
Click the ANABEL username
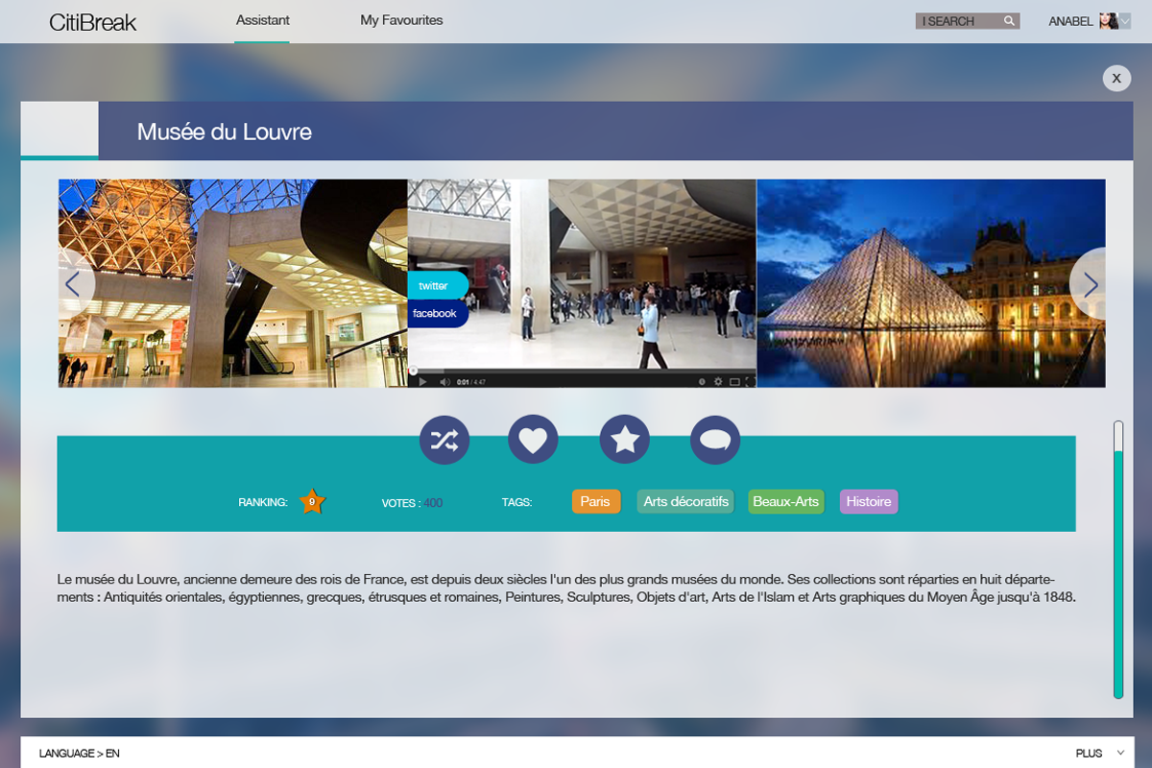pyautogui.click(x=1070, y=21)
